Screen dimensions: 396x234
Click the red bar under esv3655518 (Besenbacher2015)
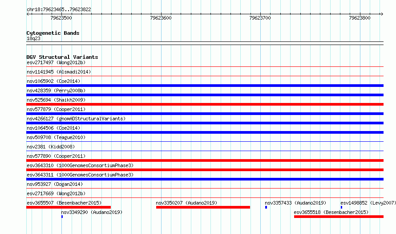pyautogui.click(x=339, y=217)
